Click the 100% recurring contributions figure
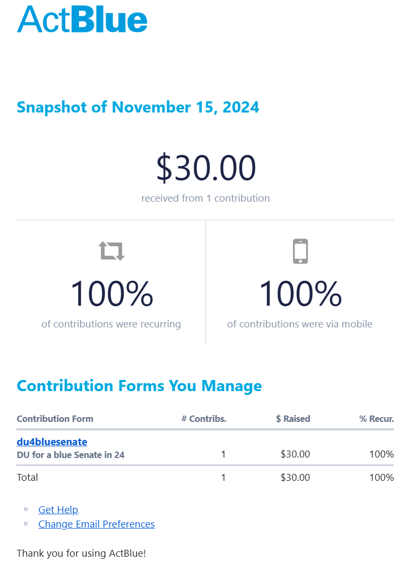The image size is (397, 562). pos(112,293)
